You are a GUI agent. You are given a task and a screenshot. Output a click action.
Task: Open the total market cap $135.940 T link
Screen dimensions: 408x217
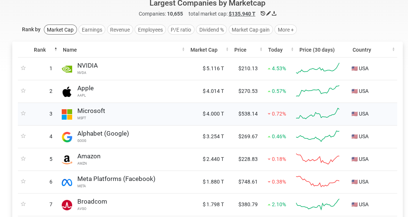pos(242,14)
